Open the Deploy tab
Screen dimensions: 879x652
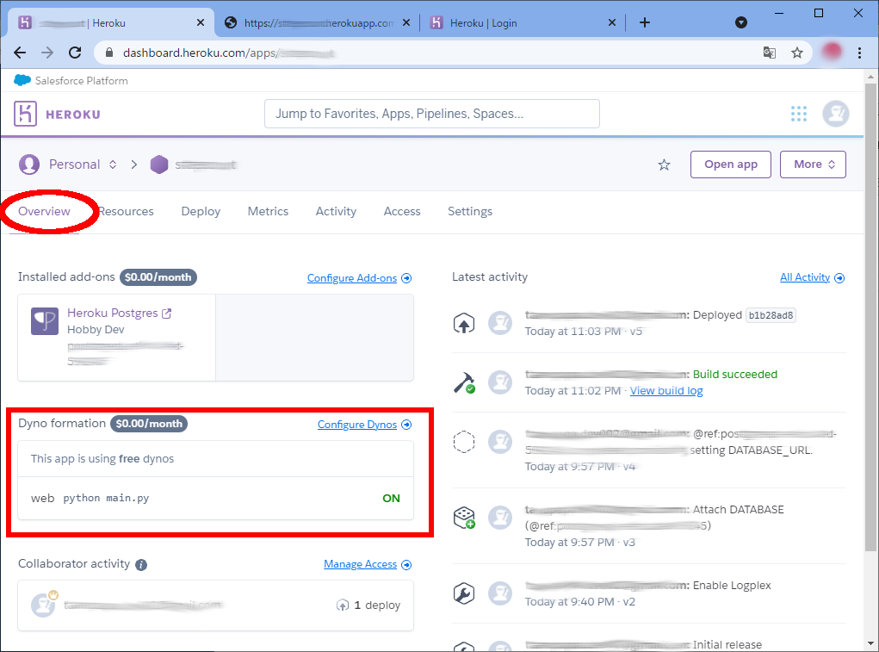[x=201, y=211]
